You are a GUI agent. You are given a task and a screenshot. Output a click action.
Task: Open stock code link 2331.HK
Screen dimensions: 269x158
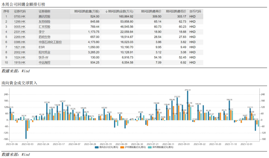tap(20, 32)
